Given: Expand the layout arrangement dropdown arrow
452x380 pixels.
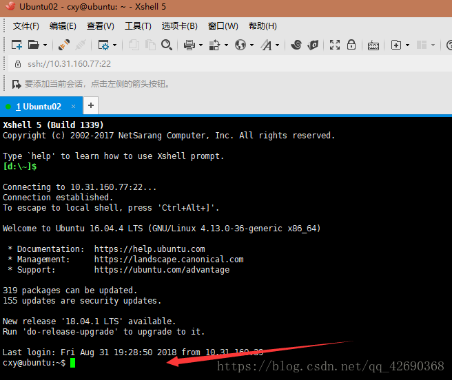Looking at the screenshot, I should (x=433, y=45).
